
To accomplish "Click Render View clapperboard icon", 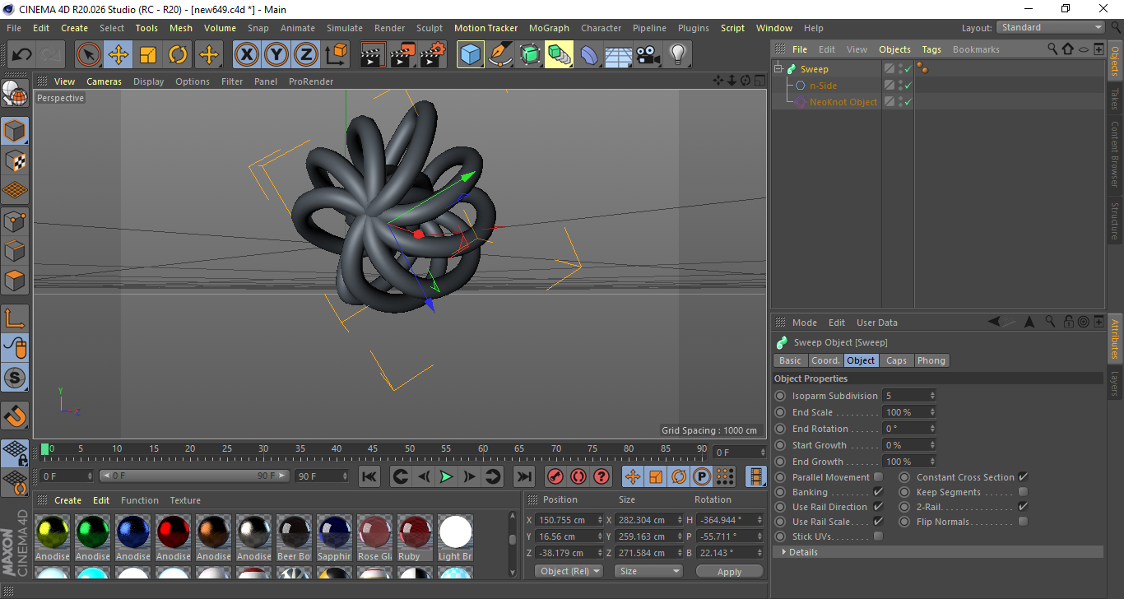I will coord(373,55).
